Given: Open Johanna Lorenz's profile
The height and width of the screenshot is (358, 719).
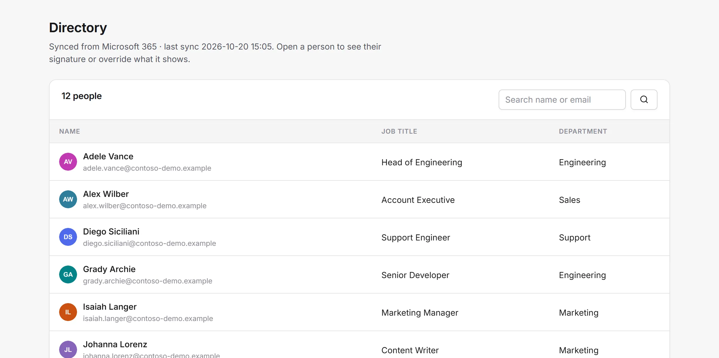Looking at the screenshot, I should (115, 344).
